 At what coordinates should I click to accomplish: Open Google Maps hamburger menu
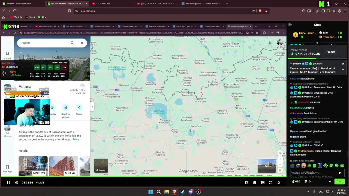tap(7, 43)
